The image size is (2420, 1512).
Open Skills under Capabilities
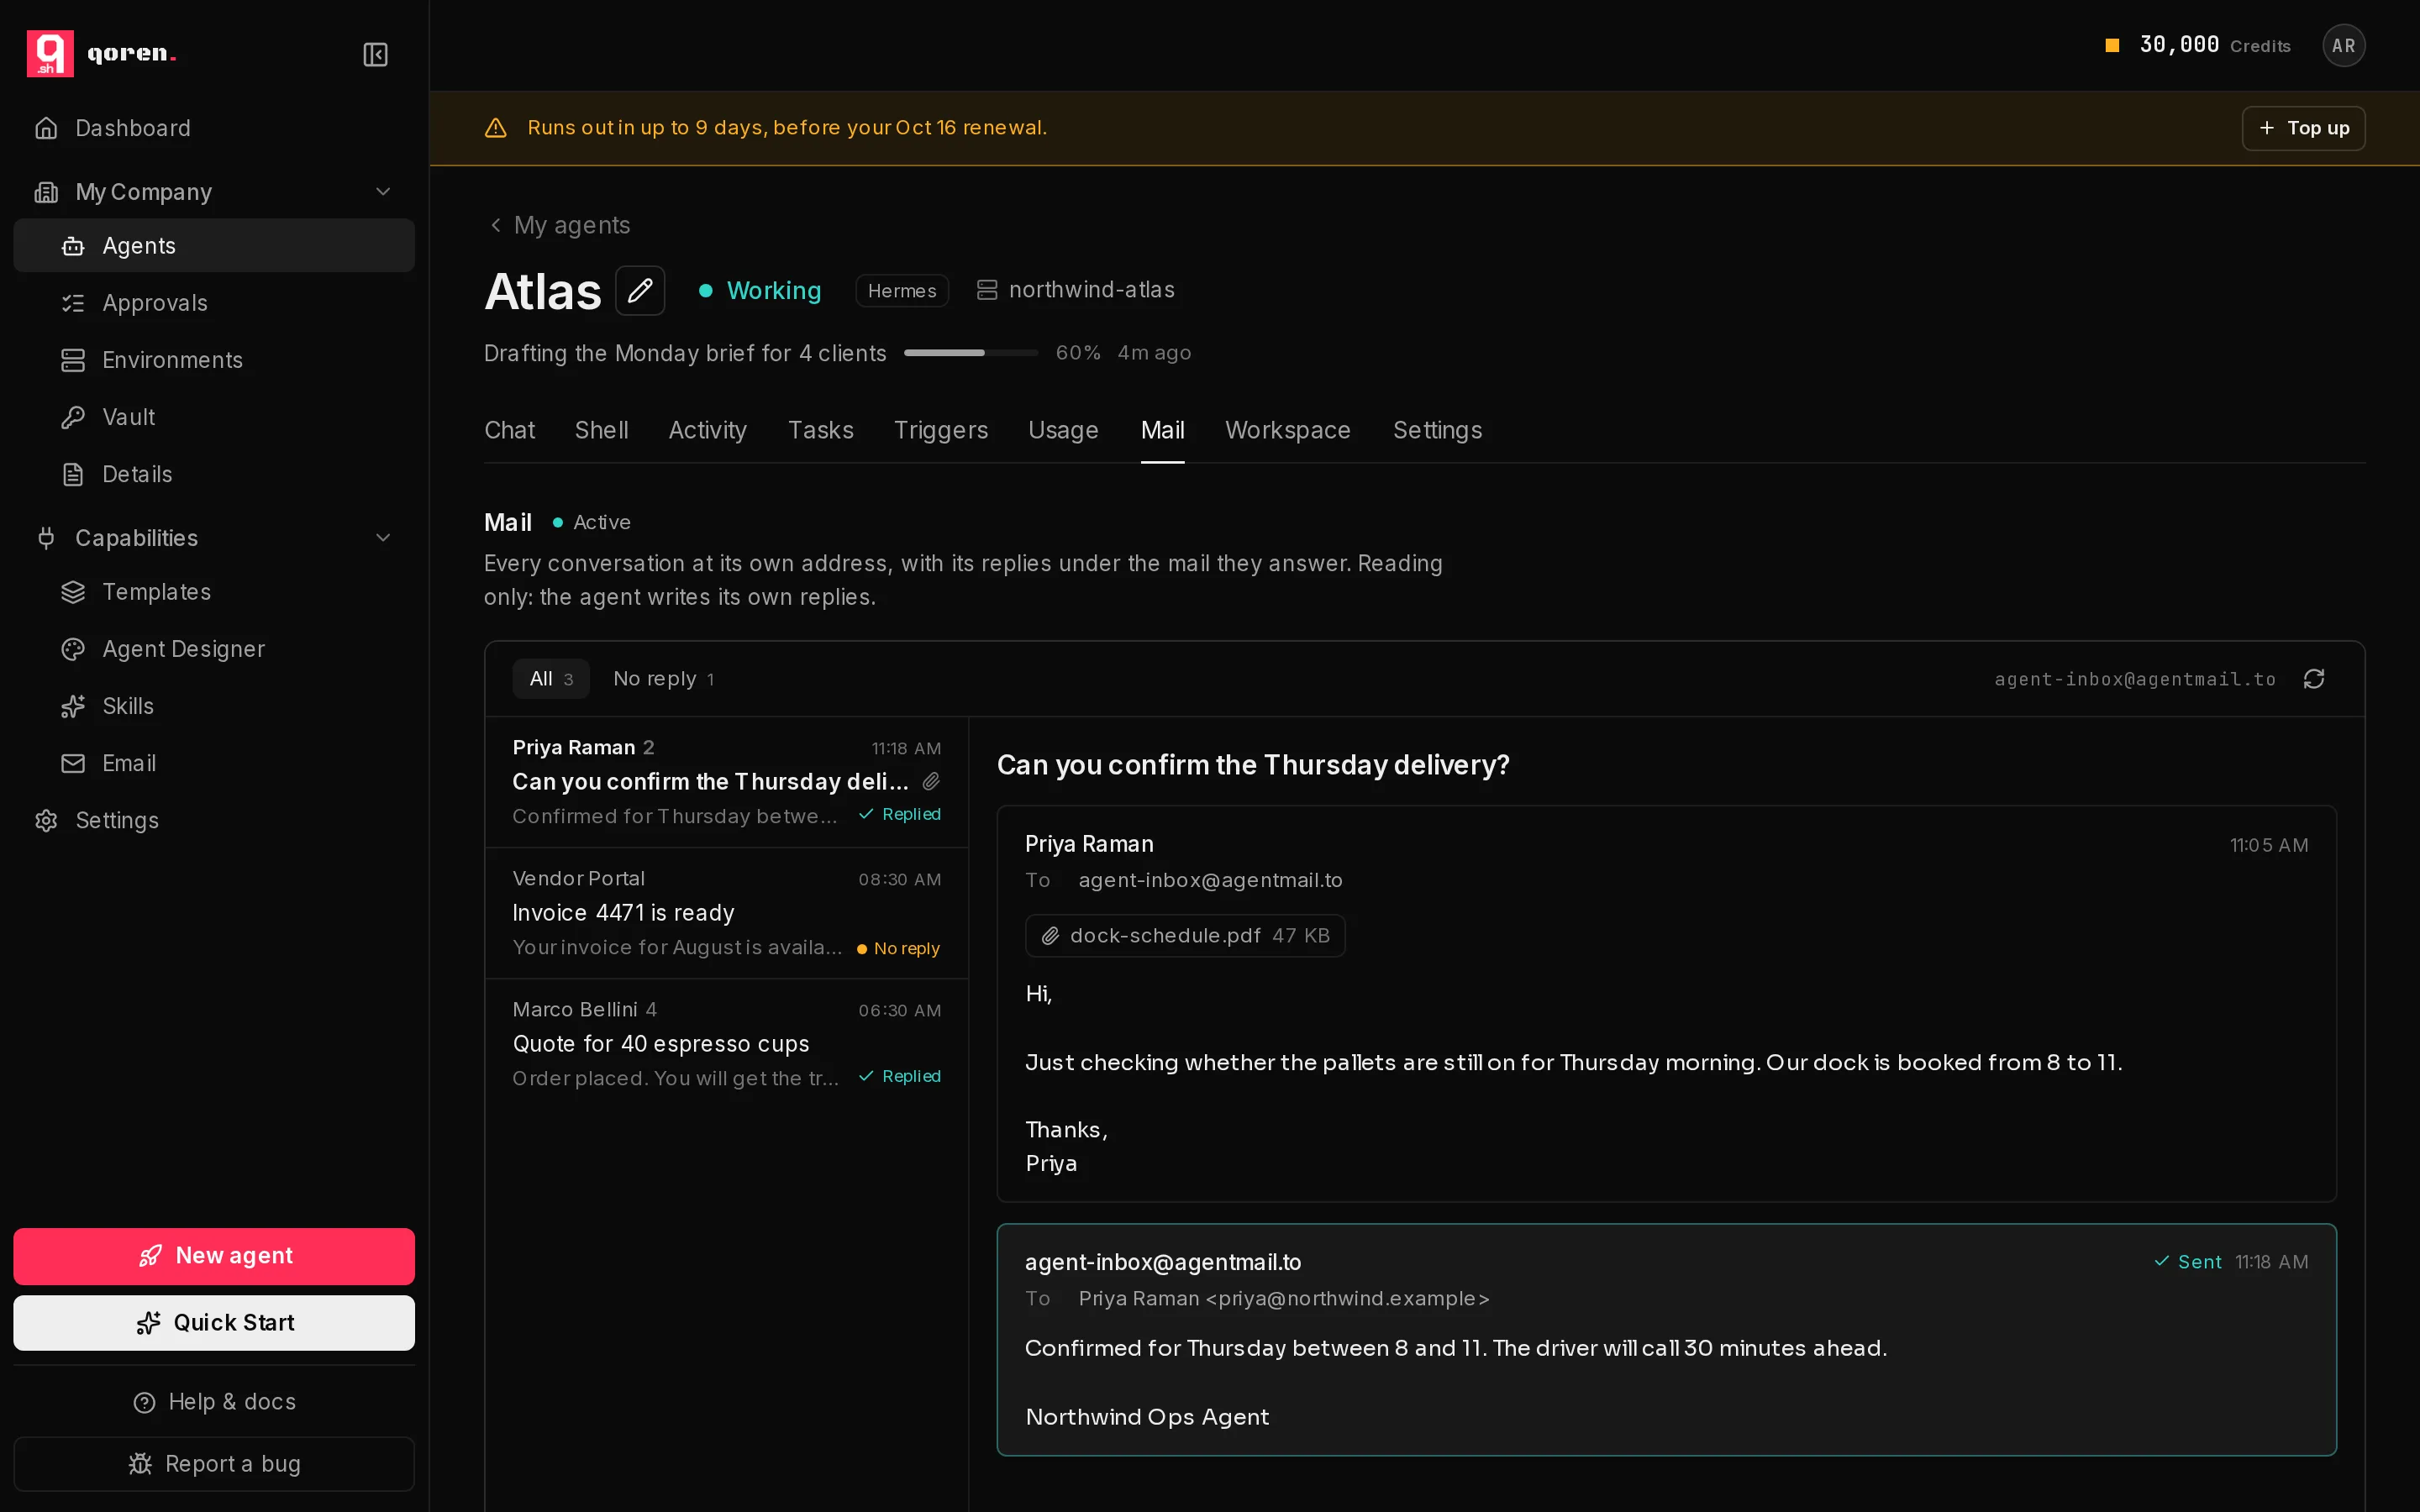pyautogui.click(x=214, y=706)
